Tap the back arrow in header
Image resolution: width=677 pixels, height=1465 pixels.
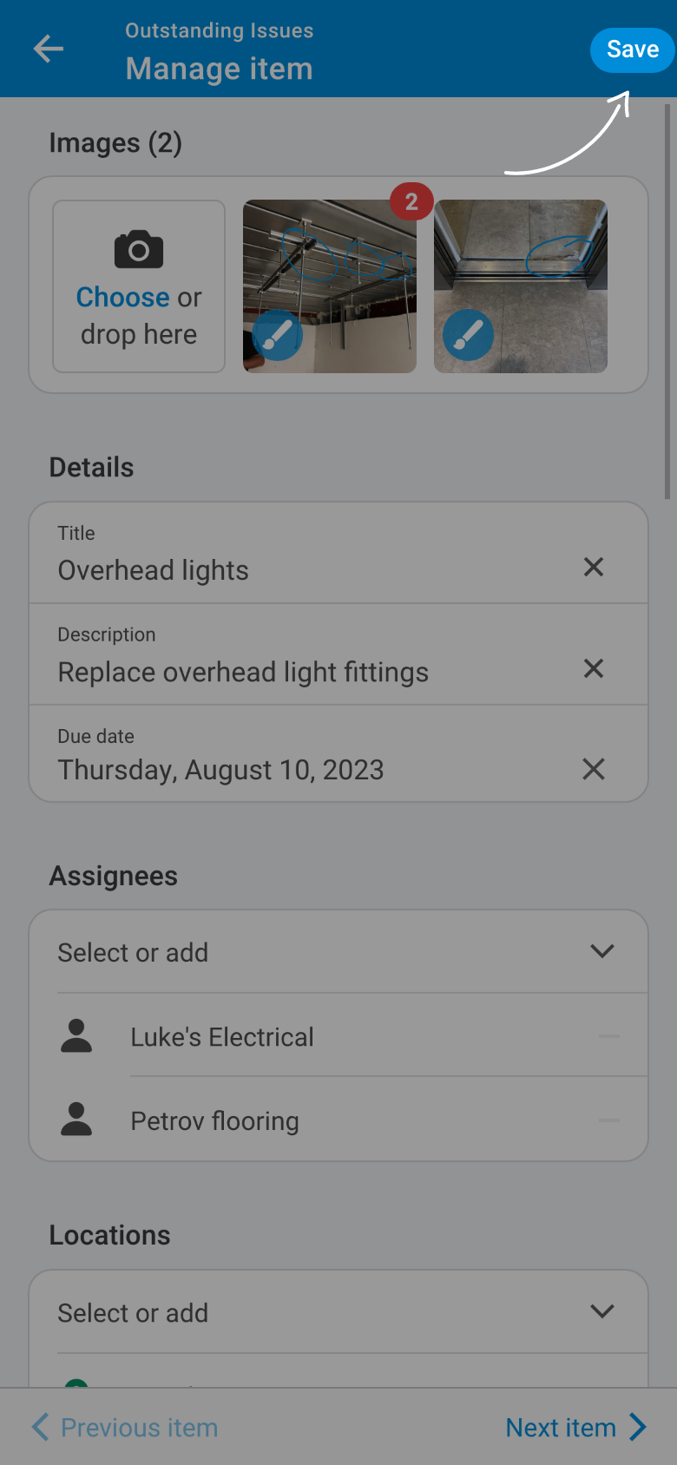49,49
